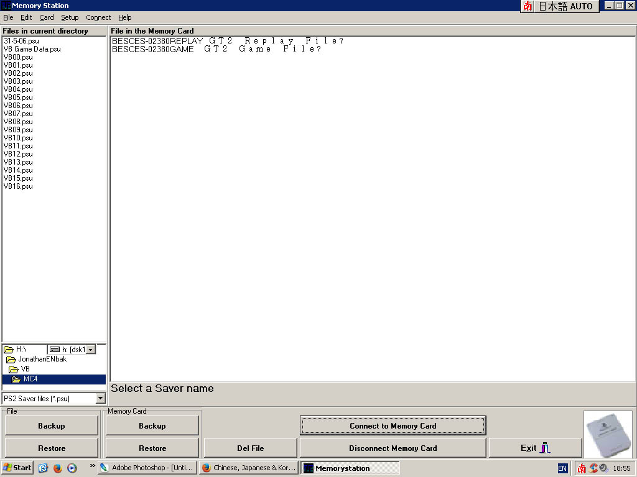
Task: Select the MC4 folder
Action: point(53,379)
